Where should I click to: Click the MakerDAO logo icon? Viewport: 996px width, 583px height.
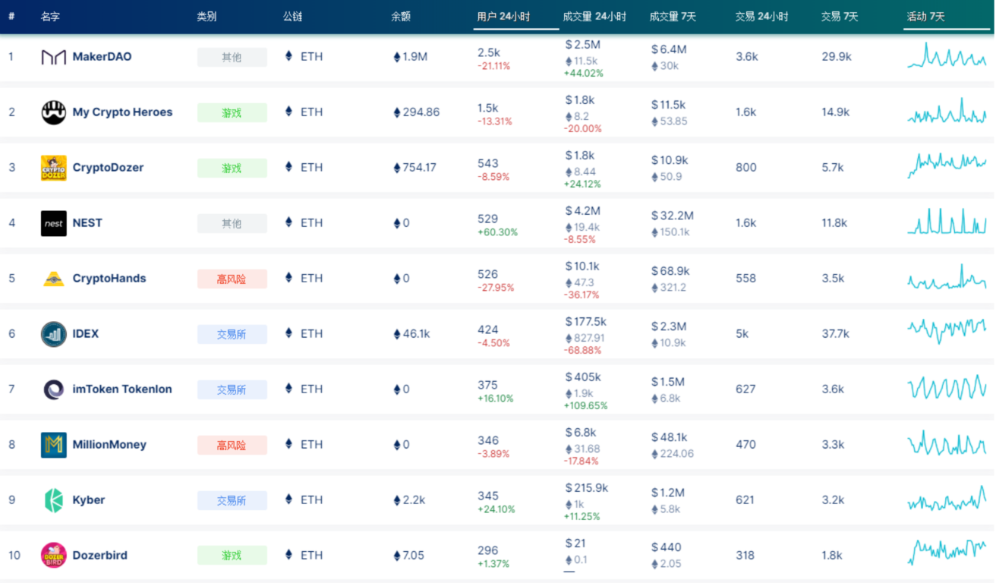click(54, 57)
